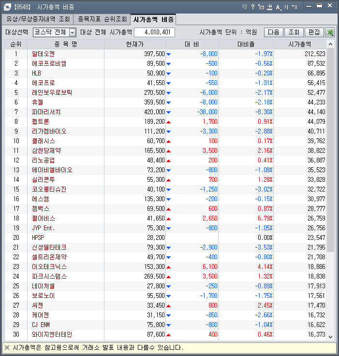The width and height of the screenshot is (339, 356).
Task: Select stock HLB in the list
Action: point(36,74)
